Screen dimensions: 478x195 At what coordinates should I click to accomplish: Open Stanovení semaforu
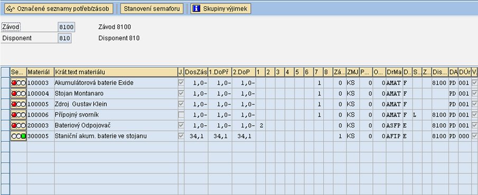pyautogui.click(x=152, y=8)
